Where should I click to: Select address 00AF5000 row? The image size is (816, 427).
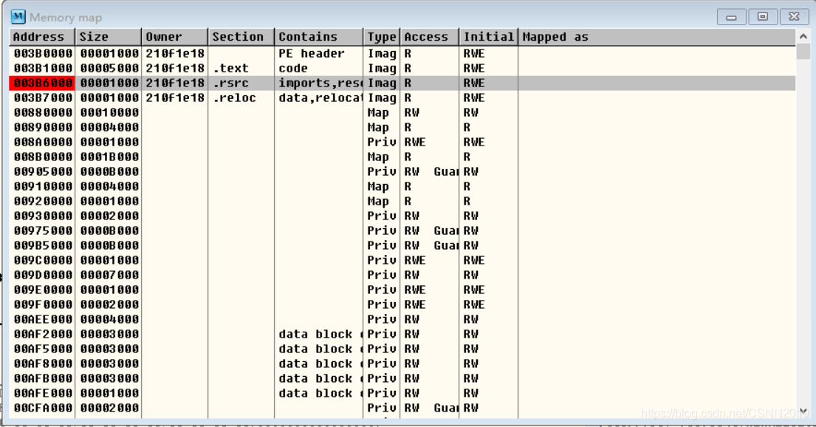pos(402,349)
